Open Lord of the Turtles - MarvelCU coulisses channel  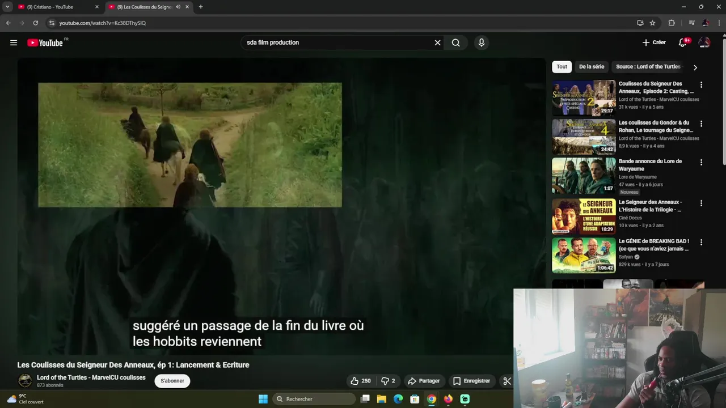91,377
